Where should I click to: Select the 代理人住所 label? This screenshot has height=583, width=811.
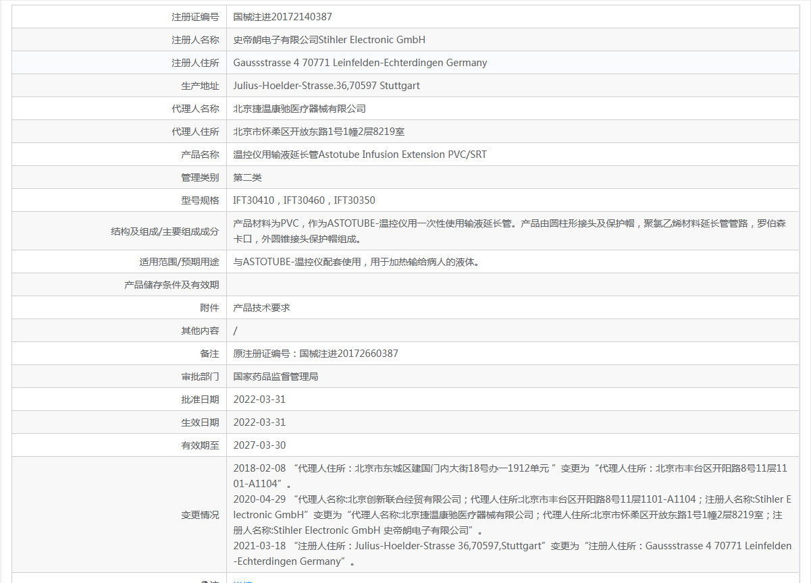(x=195, y=132)
